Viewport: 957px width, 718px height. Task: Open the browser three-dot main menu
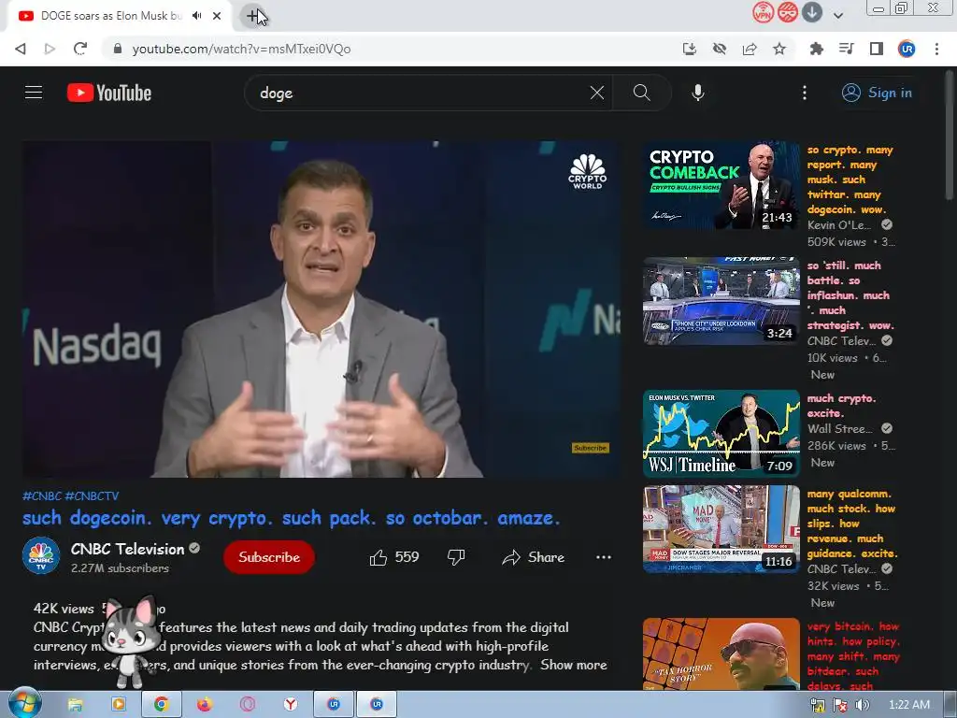[936, 49]
